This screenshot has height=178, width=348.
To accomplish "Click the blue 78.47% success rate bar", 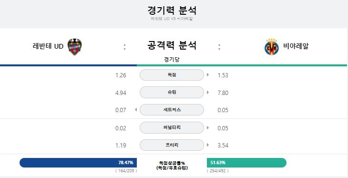I will coord(78,163).
